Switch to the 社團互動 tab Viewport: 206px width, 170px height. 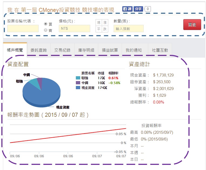point(160,50)
